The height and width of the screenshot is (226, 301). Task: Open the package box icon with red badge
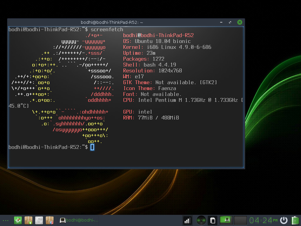tap(49, 220)
